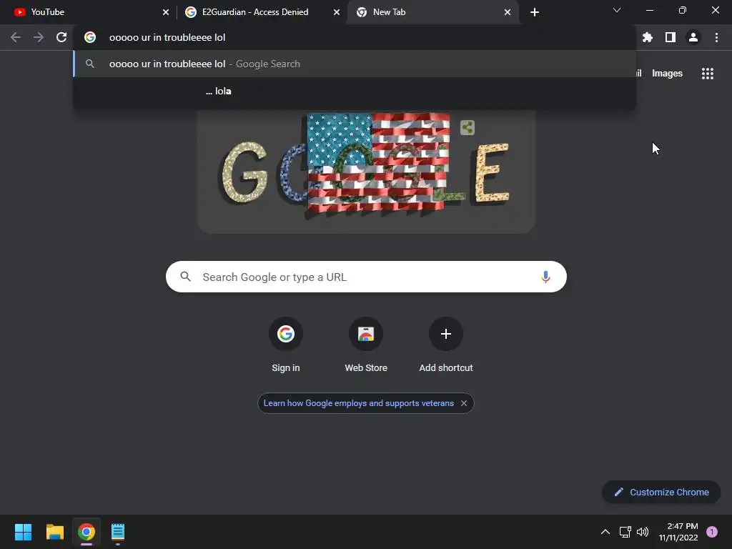The height and width of the screenshot is (549, 732).
Task: Open the Google veterans support link
Action: (359, 403)
